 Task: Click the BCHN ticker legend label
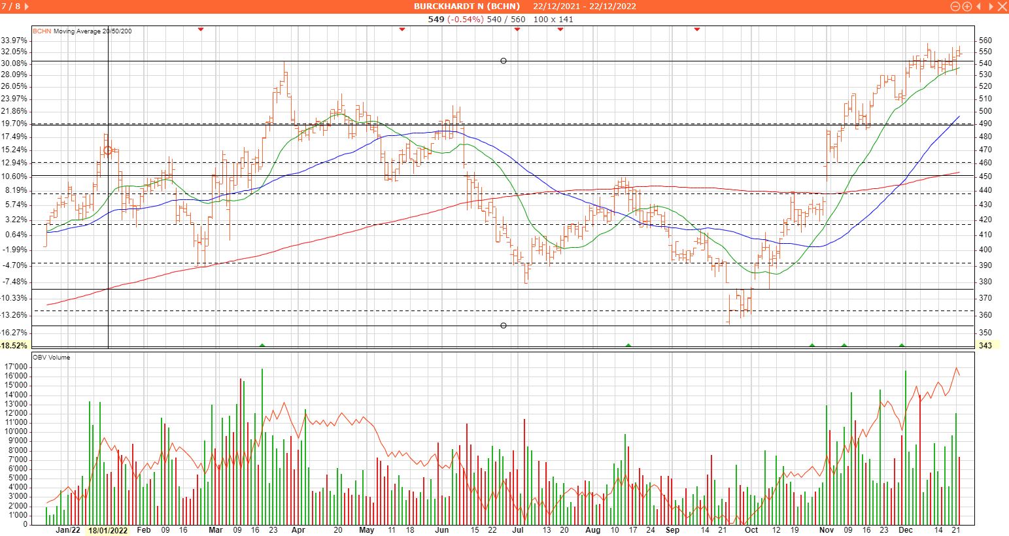click(42, 31)
